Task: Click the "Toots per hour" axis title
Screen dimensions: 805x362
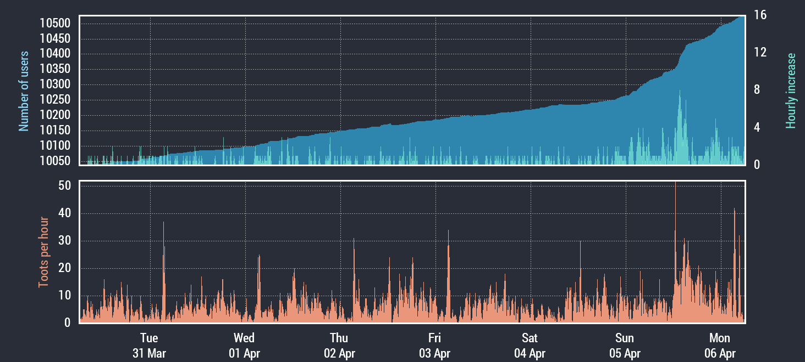Action: (43, 252)
